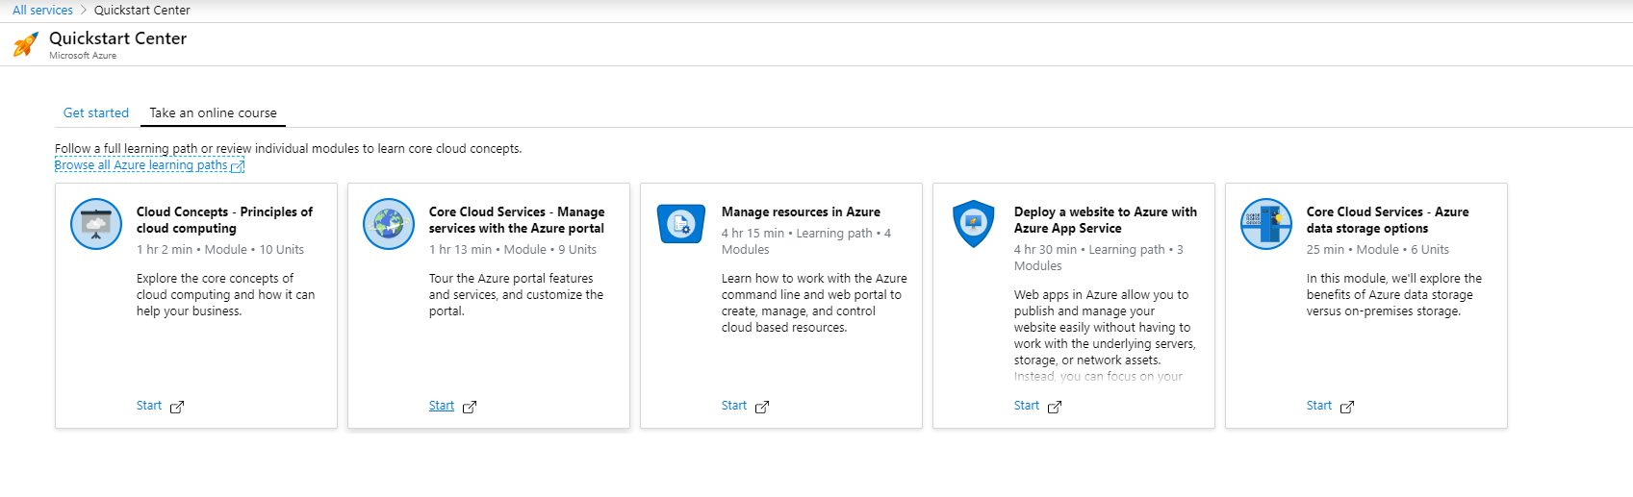
Task: Click '4 hr 15 min • Learning path' details
Action: pos(806,241)
